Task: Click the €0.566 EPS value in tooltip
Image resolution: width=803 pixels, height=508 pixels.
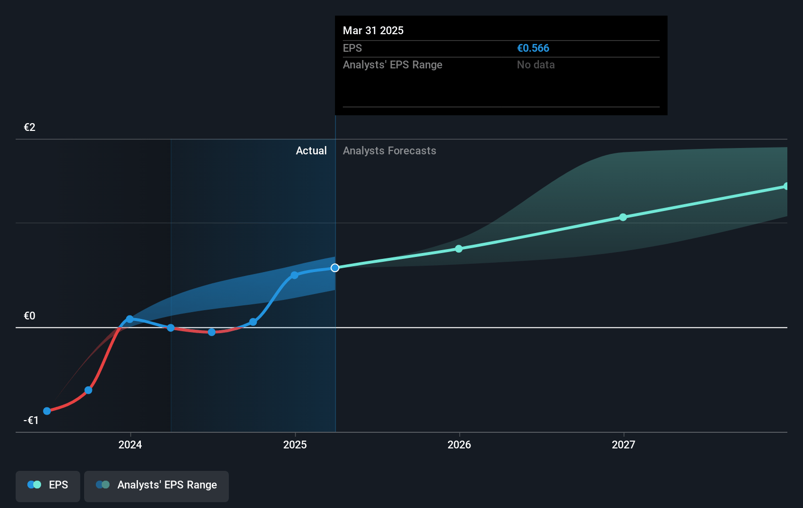Action: [533, 48]
